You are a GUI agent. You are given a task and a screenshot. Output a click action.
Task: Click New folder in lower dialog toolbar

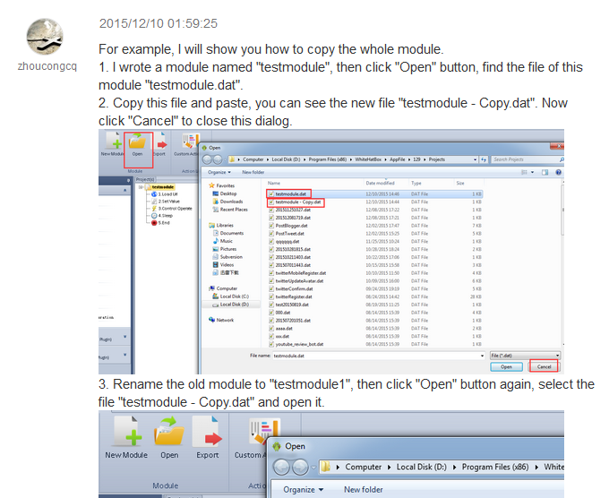point(365,490)
